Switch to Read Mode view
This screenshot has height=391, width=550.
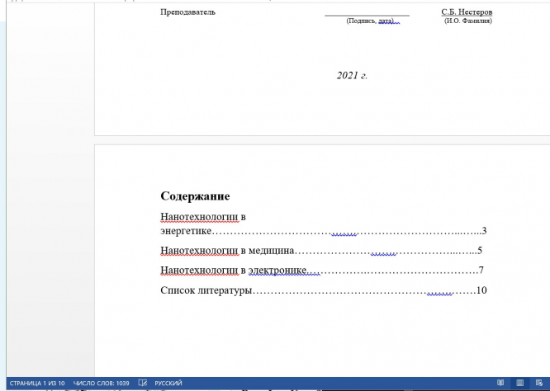click(500, 383)
